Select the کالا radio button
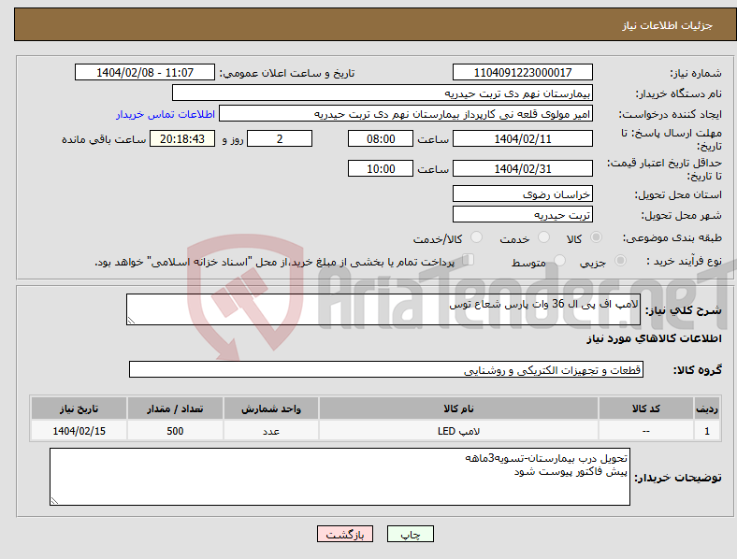 tap(596, 237)
